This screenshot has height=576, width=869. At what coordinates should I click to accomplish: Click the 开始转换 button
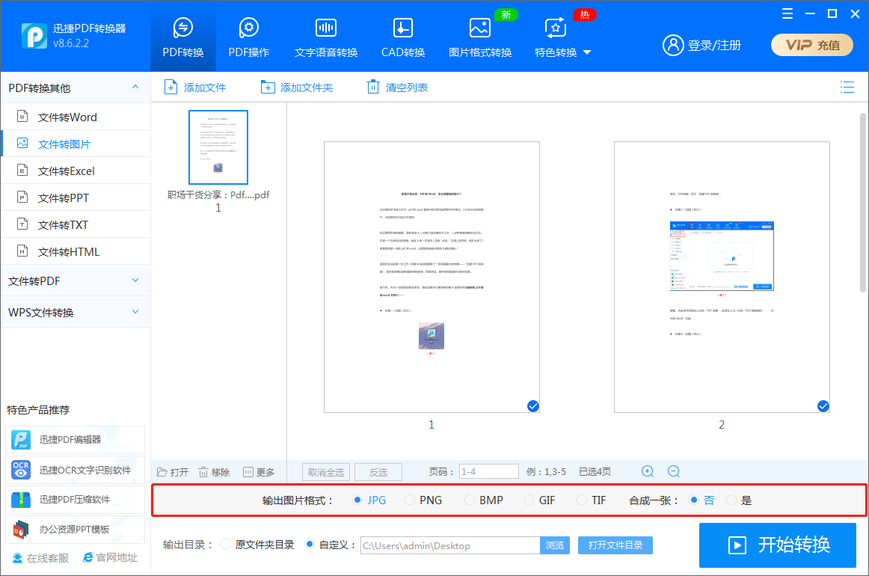(x=777, y=545)
